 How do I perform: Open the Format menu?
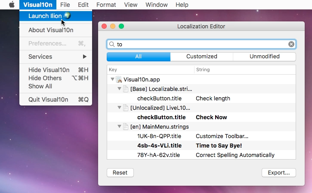point(106,5)
